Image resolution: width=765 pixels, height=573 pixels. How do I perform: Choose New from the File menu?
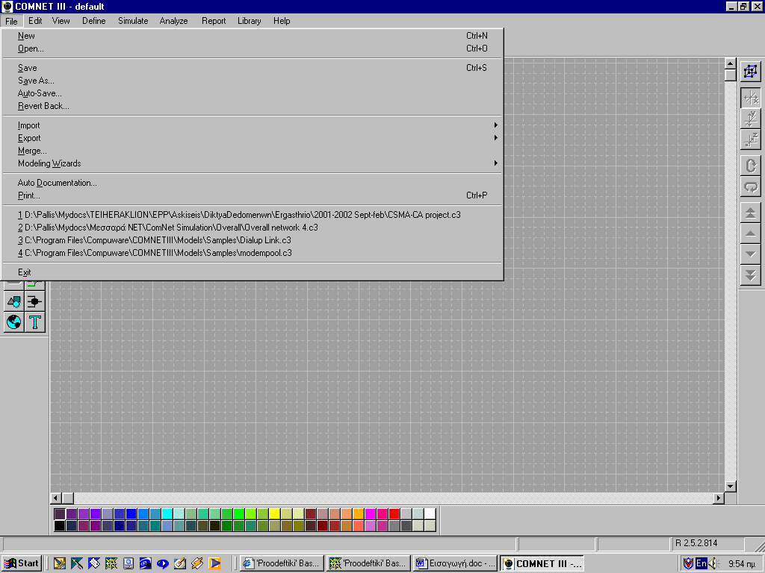point(253,36)
